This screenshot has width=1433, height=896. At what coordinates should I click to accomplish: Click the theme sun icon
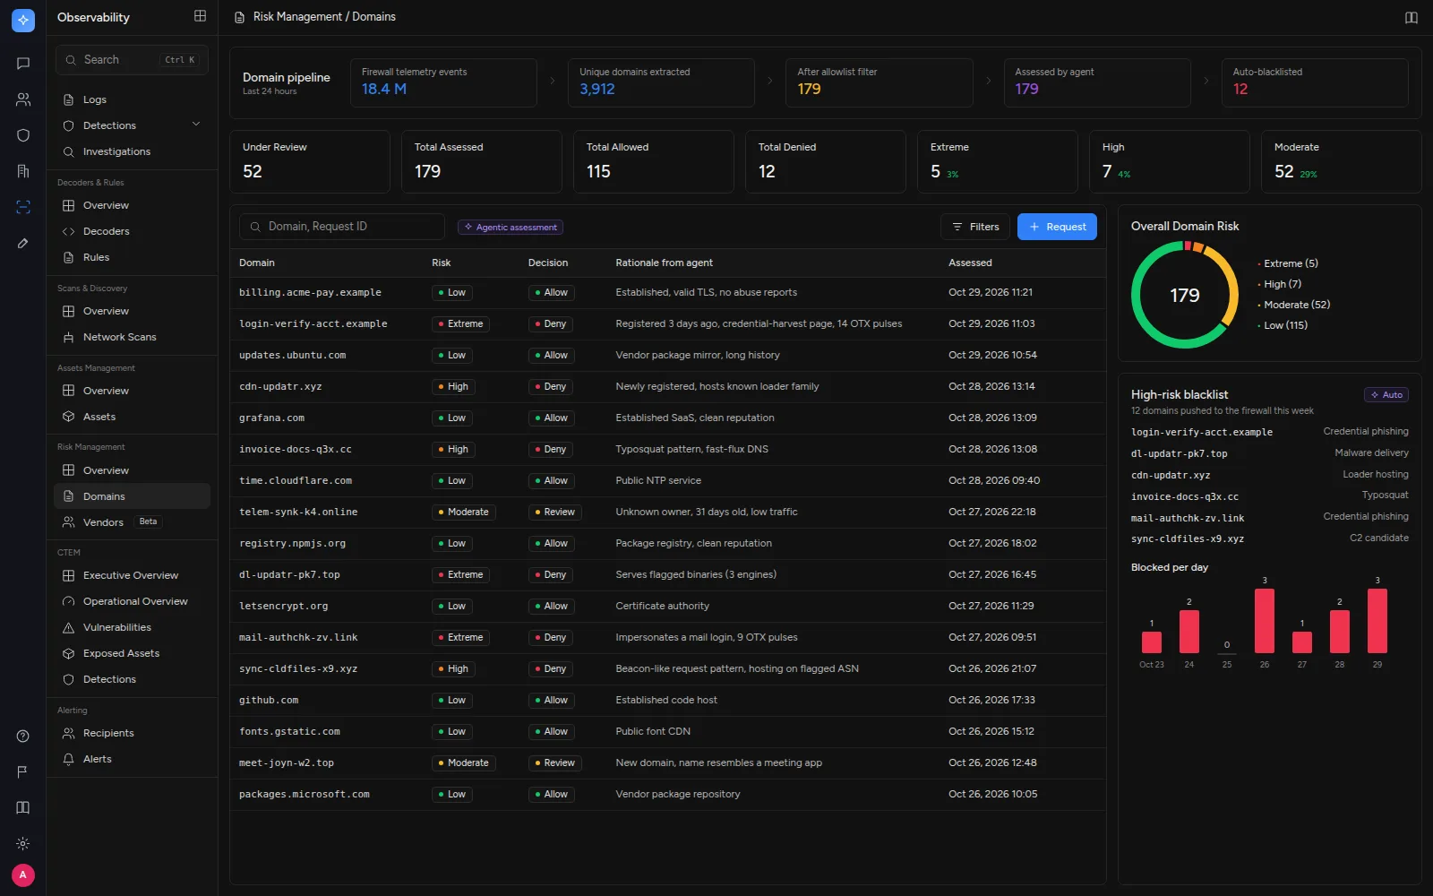[x=23, y=844]
